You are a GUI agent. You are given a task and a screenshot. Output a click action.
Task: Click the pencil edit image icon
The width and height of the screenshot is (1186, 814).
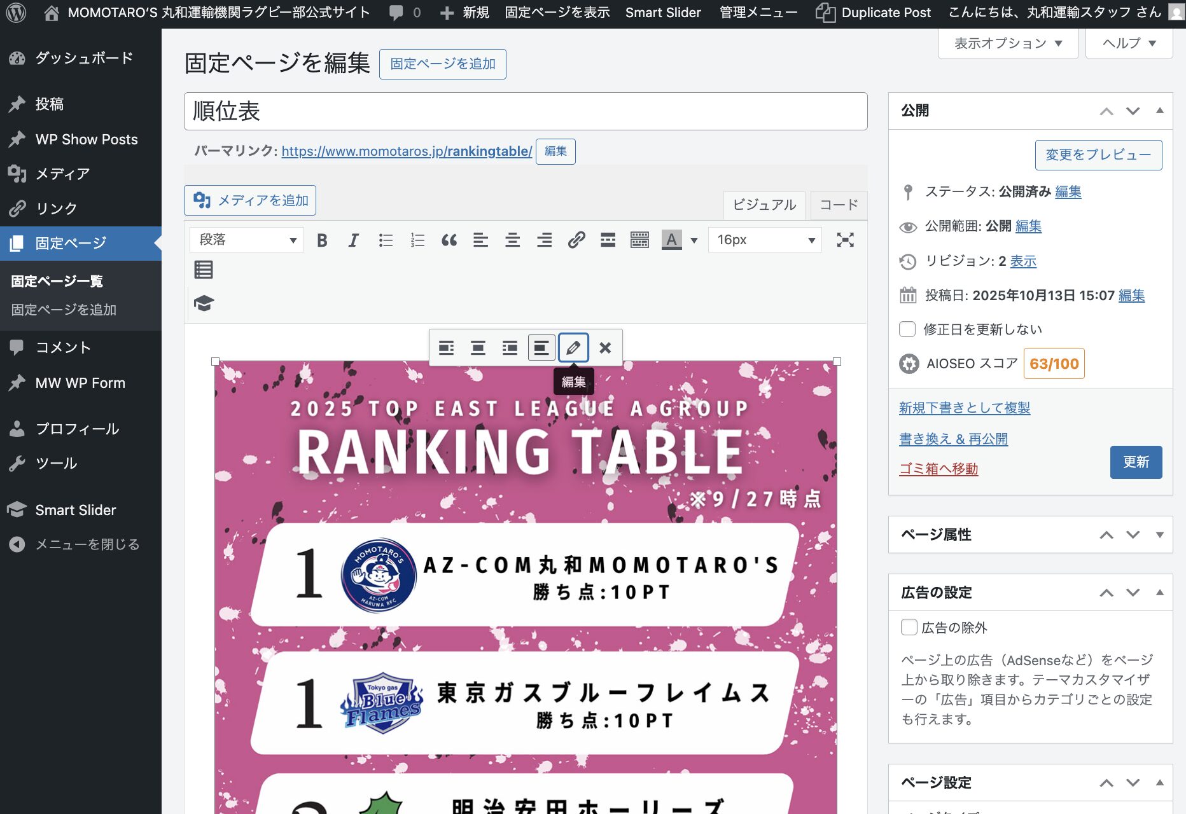pos(573,348)
